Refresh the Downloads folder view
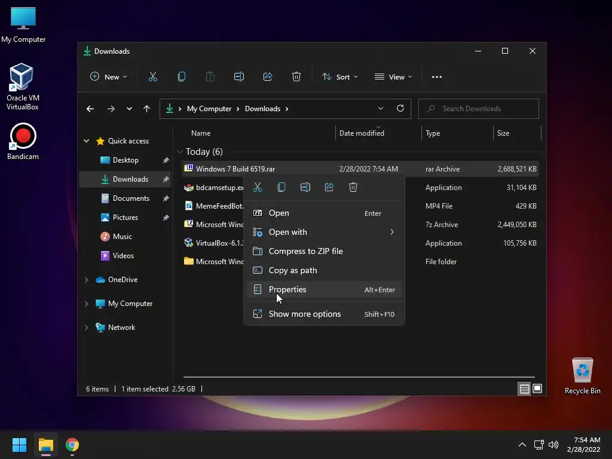 point(400,109)
